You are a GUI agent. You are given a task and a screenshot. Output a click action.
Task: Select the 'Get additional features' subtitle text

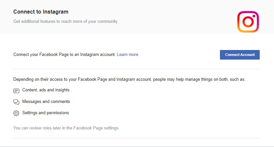(66, 22)
